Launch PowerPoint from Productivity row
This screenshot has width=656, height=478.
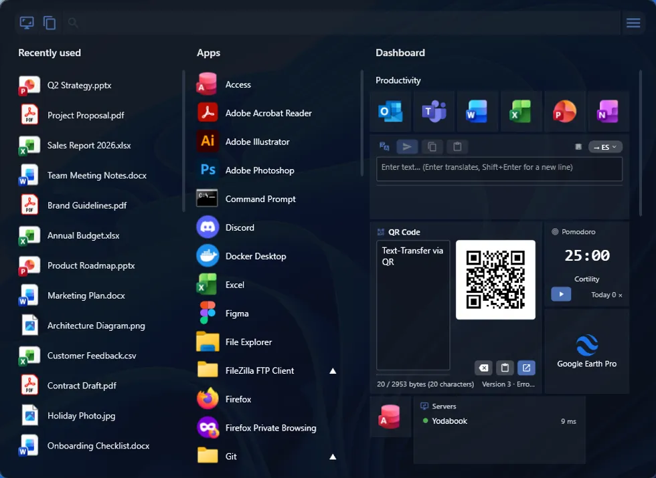coord(564,112)
